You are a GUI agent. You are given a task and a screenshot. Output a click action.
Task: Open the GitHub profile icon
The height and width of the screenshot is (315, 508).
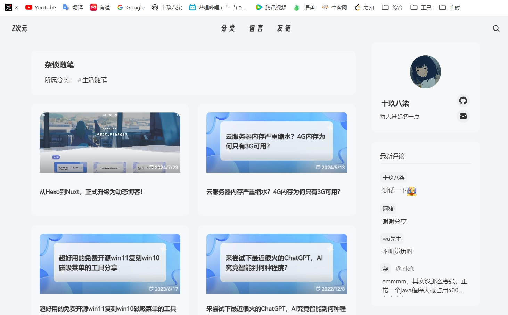(x=463, y=101)
